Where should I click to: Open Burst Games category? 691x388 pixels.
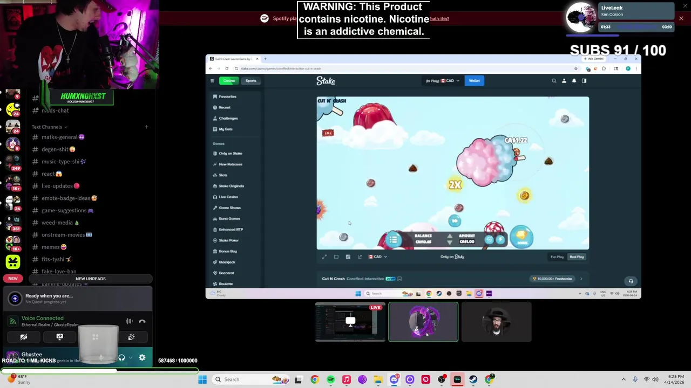click(227, 219)
